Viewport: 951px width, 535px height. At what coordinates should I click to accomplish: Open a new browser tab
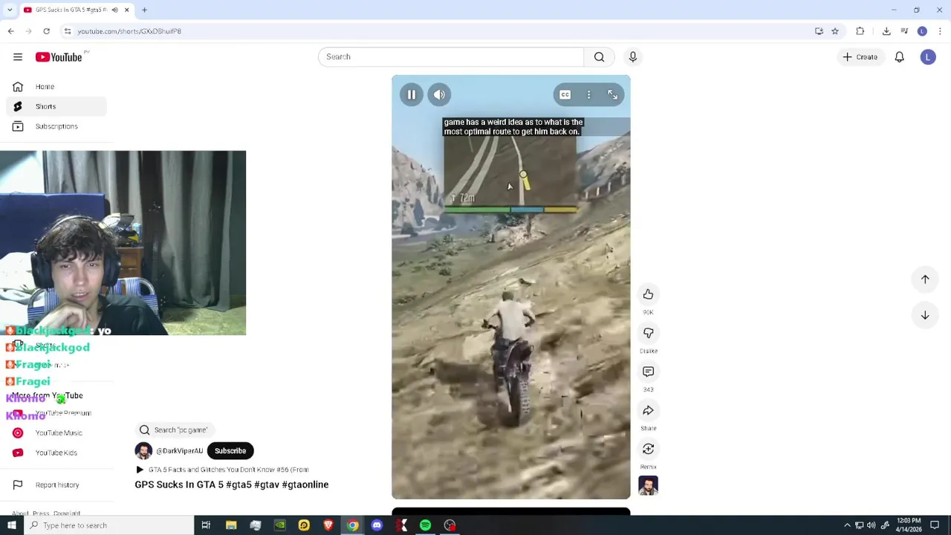pyautogui.click(x=144, y=10)
